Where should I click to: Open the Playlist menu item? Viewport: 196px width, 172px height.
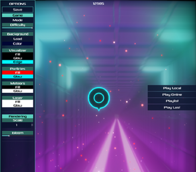pos(172,101)
